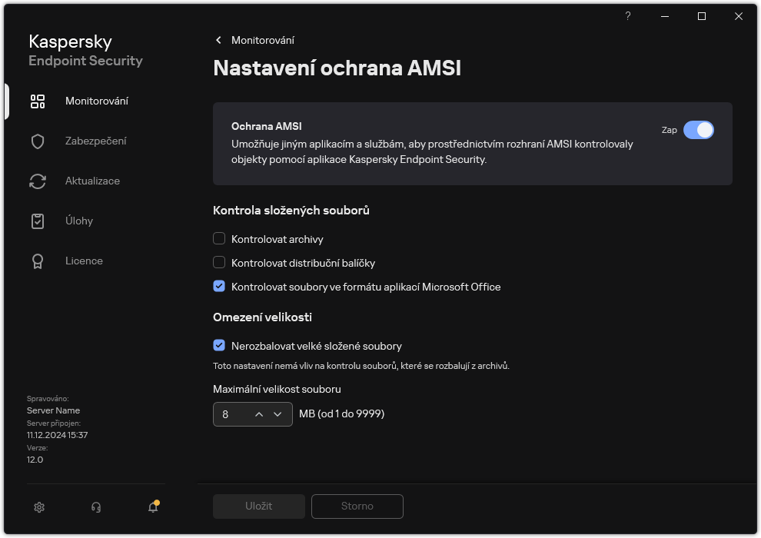Open help using the question mark
Image resolution: width=761 pixels, height=538 pixels.
click(627, 16)
